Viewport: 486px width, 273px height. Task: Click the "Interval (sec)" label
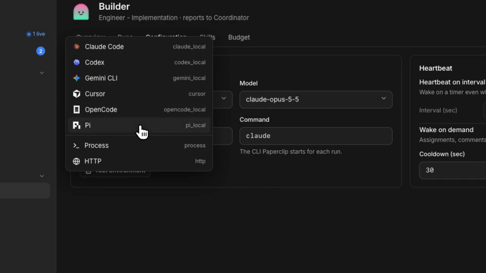click(x=438, y=110)
